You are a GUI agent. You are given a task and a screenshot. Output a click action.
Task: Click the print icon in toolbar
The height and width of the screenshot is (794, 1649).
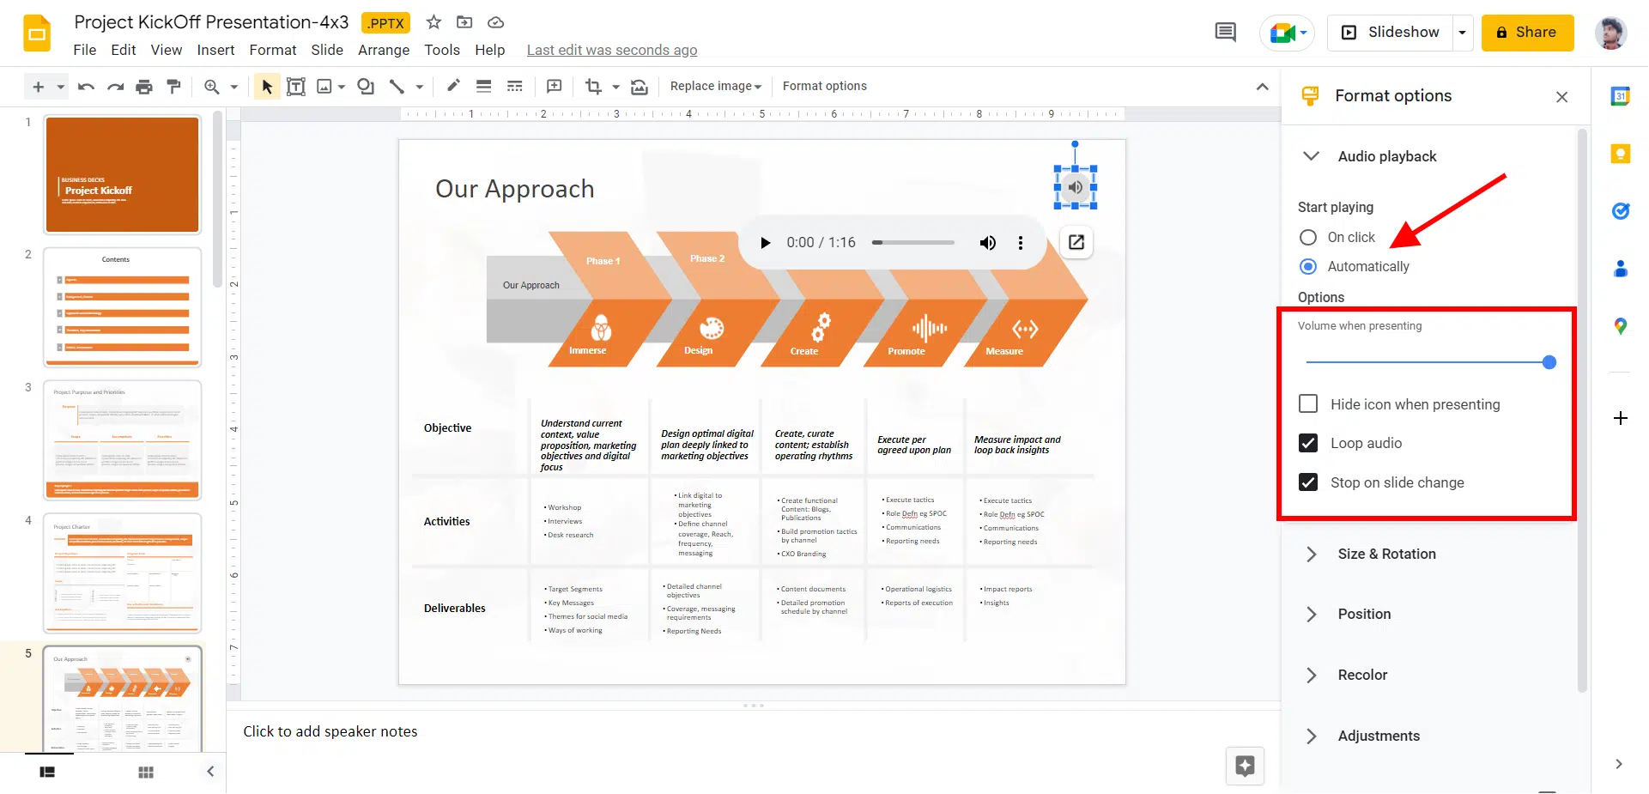[x=144, y=87]
